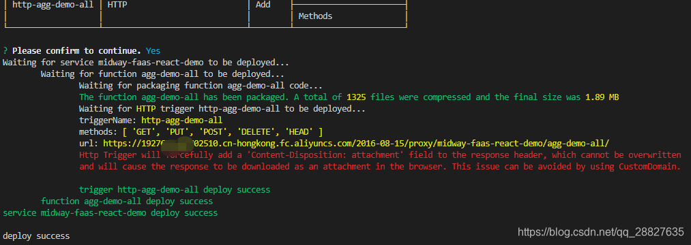Image resolution: width=691 pixels, height=245 pixels.
Task: Click the triggerName value 'http-agg-demo-all'
Action: pyautogui.click(x=181, y=120)
